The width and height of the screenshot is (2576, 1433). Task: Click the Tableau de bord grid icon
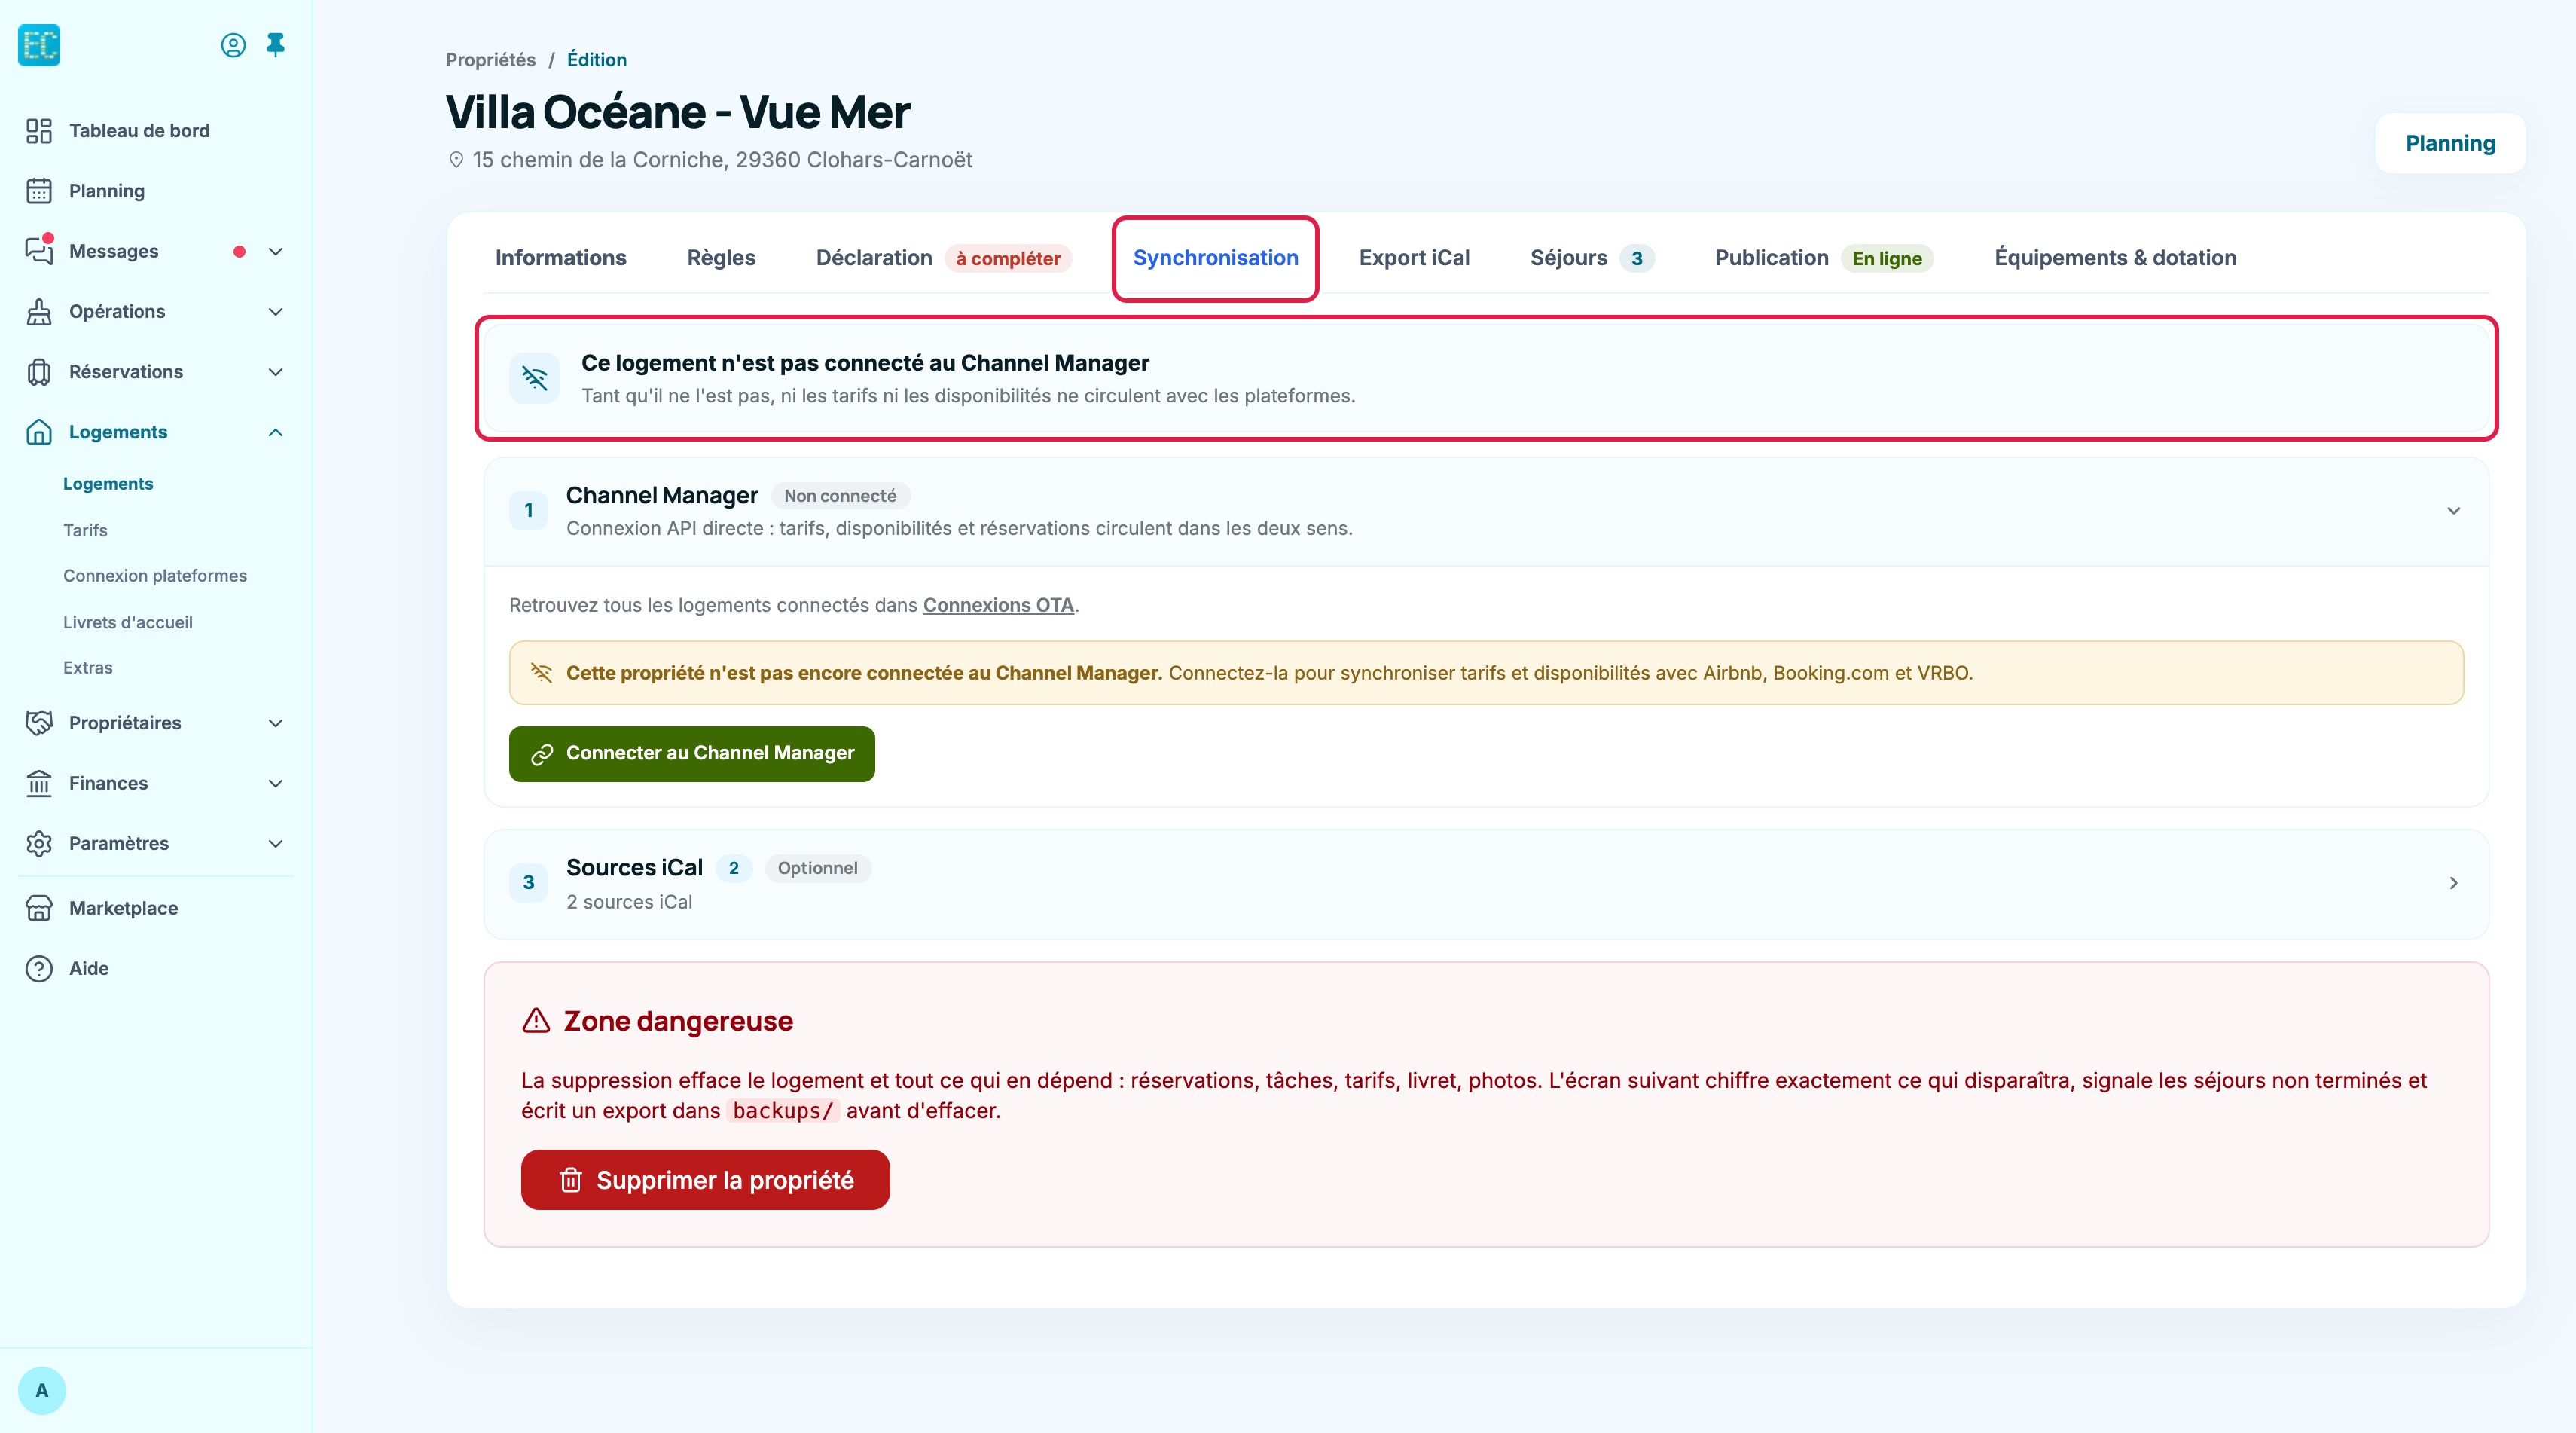pyautogui.click(x=39, y=131)
